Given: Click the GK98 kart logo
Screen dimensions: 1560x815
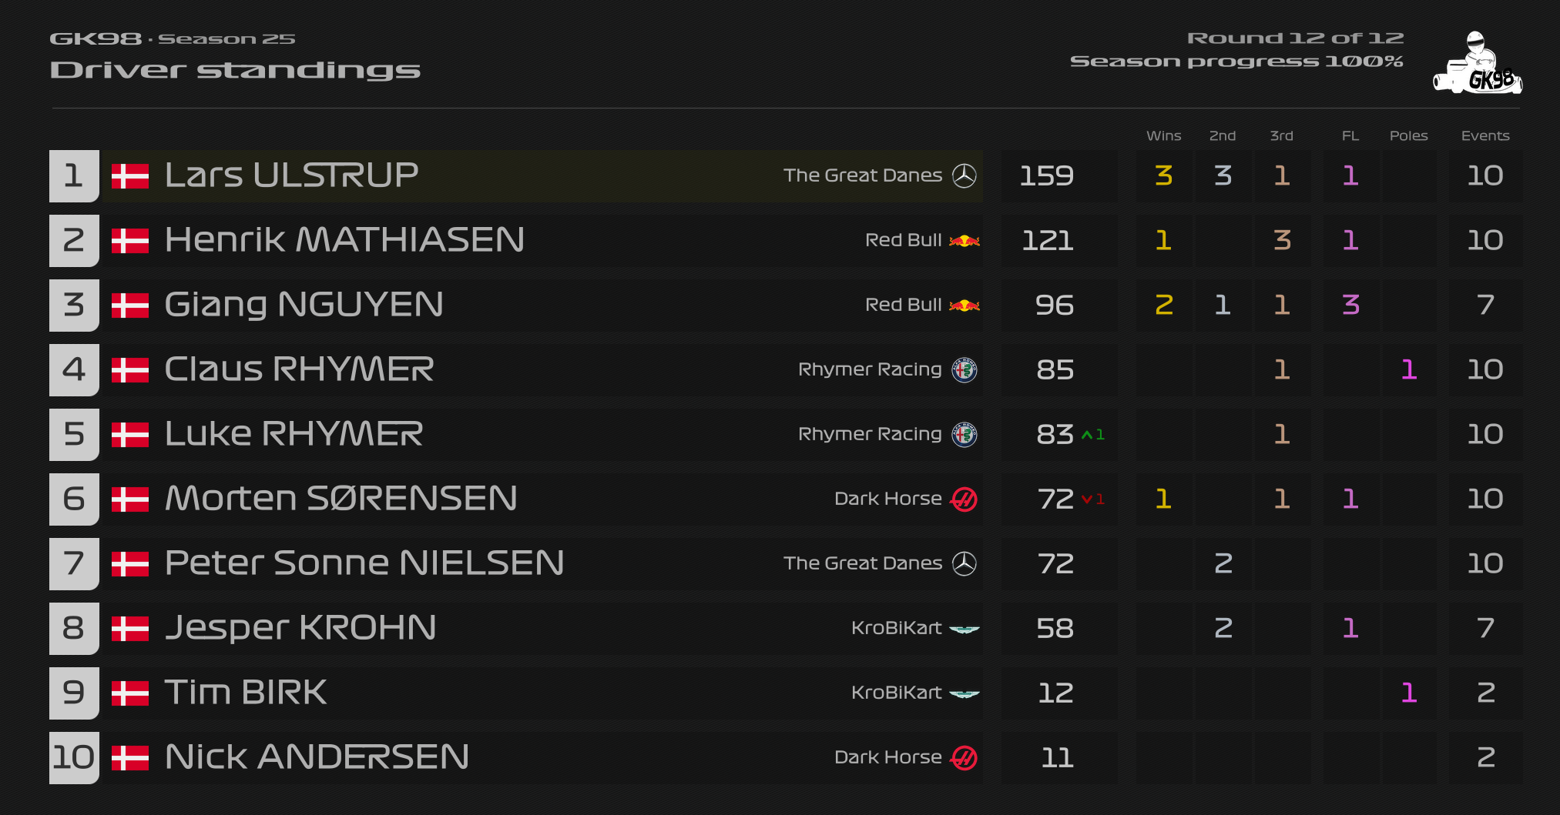Looking at the screenshot, I should pos(1478,63).
